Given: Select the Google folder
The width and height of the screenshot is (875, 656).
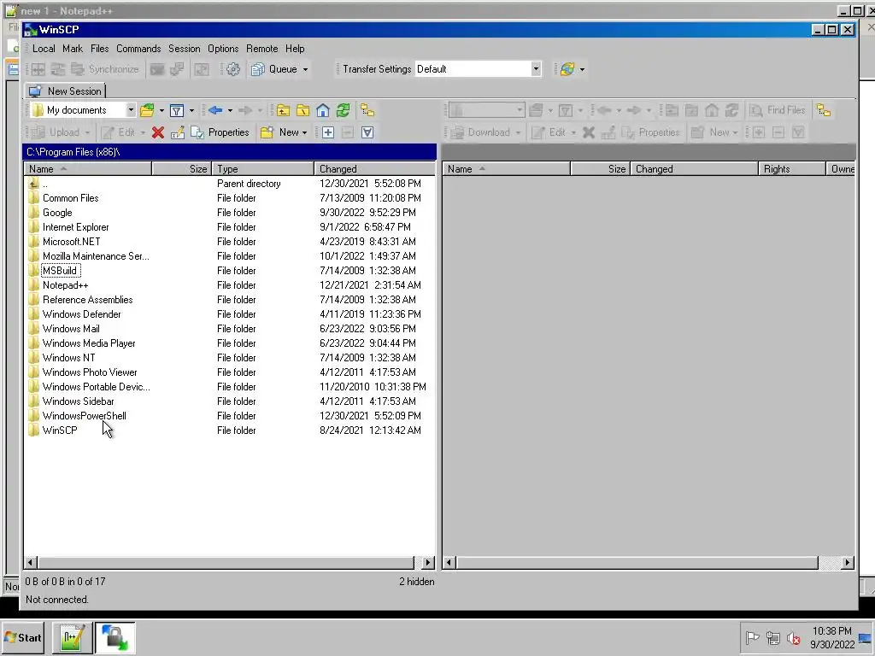Looking at the screenshot, I should 229,213.
